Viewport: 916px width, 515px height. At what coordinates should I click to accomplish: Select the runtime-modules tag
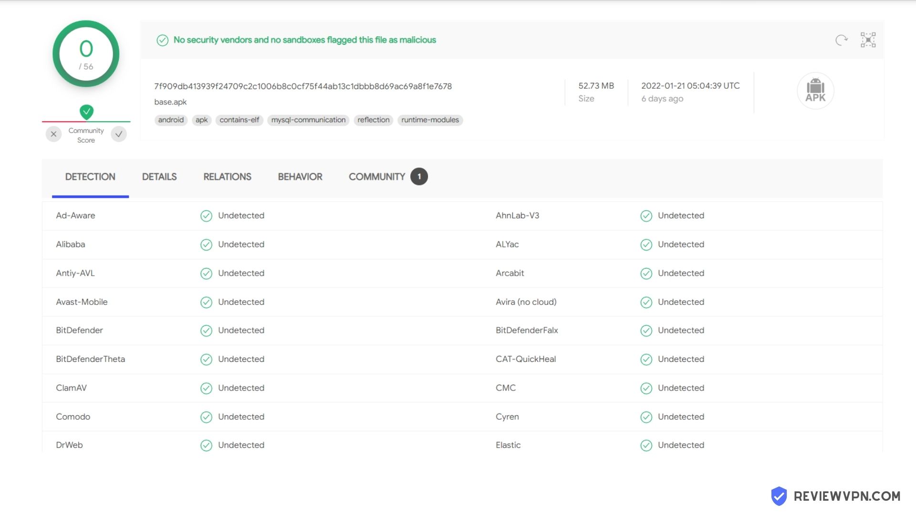click(x=430, y=120)
